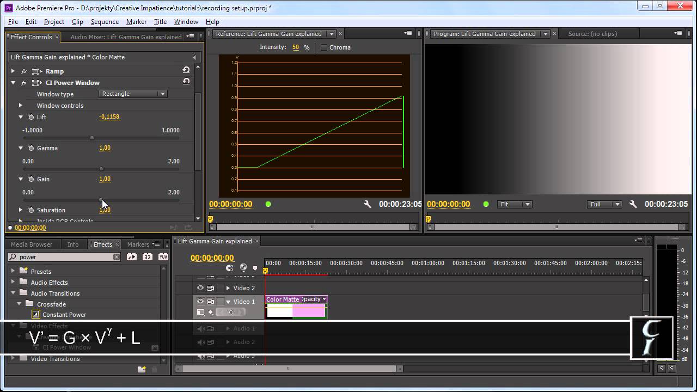Set display style for Video 1 track
Image resolution: width=697 pixels, height=392 pixels.
coord(200,313)
